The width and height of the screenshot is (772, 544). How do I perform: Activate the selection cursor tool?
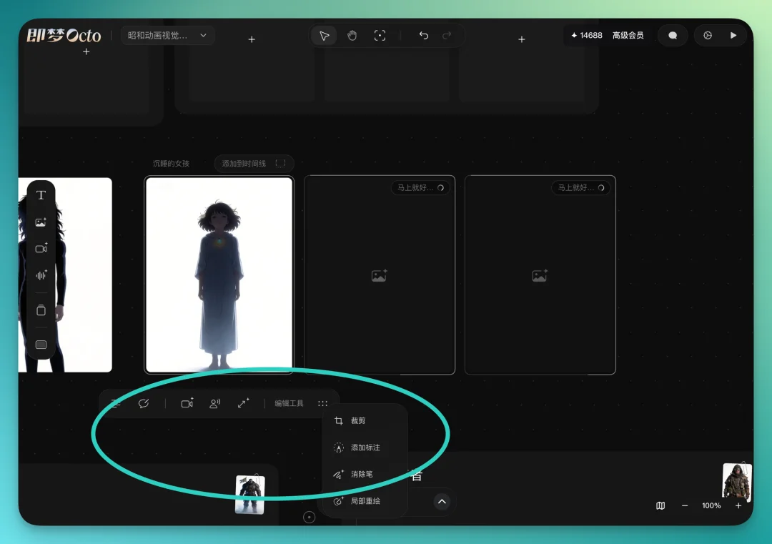point(323,34)
